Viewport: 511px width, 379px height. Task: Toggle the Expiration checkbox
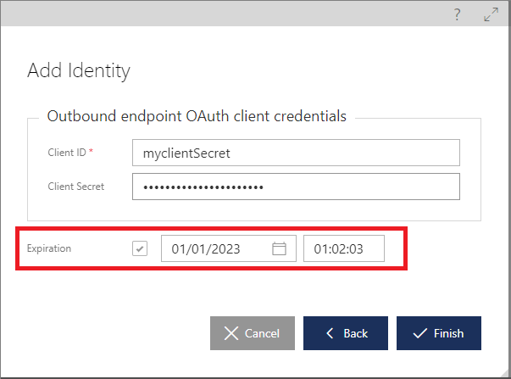tap(140, 248)
